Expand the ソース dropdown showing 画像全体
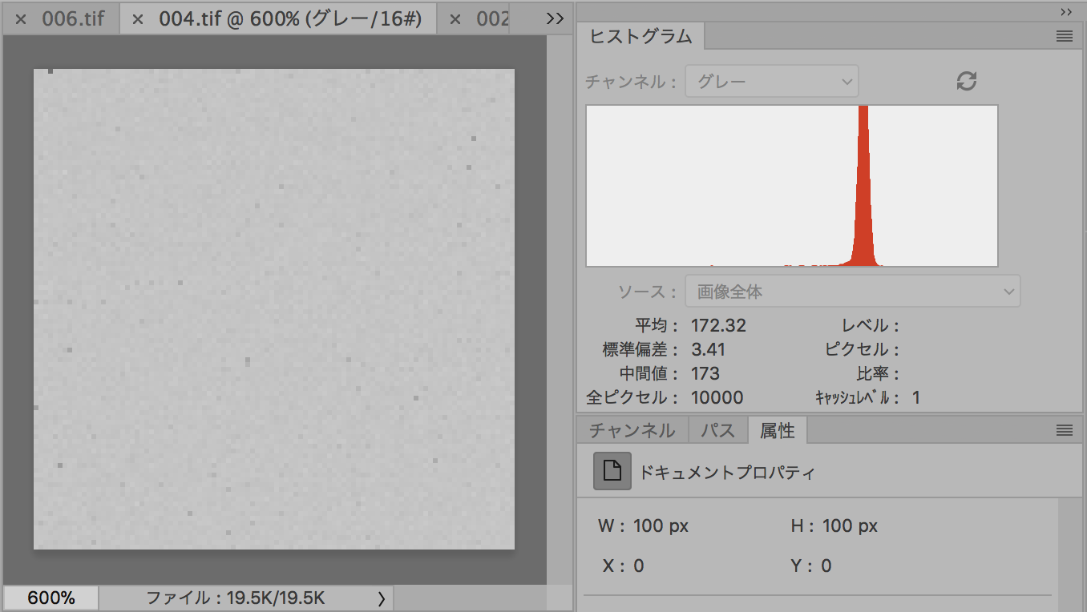1087x612 pixels. tap(852, 292)
